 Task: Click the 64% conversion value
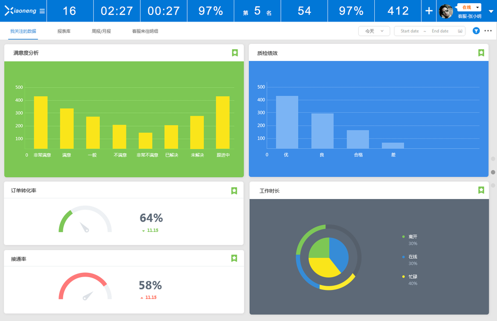click(151, 218)
